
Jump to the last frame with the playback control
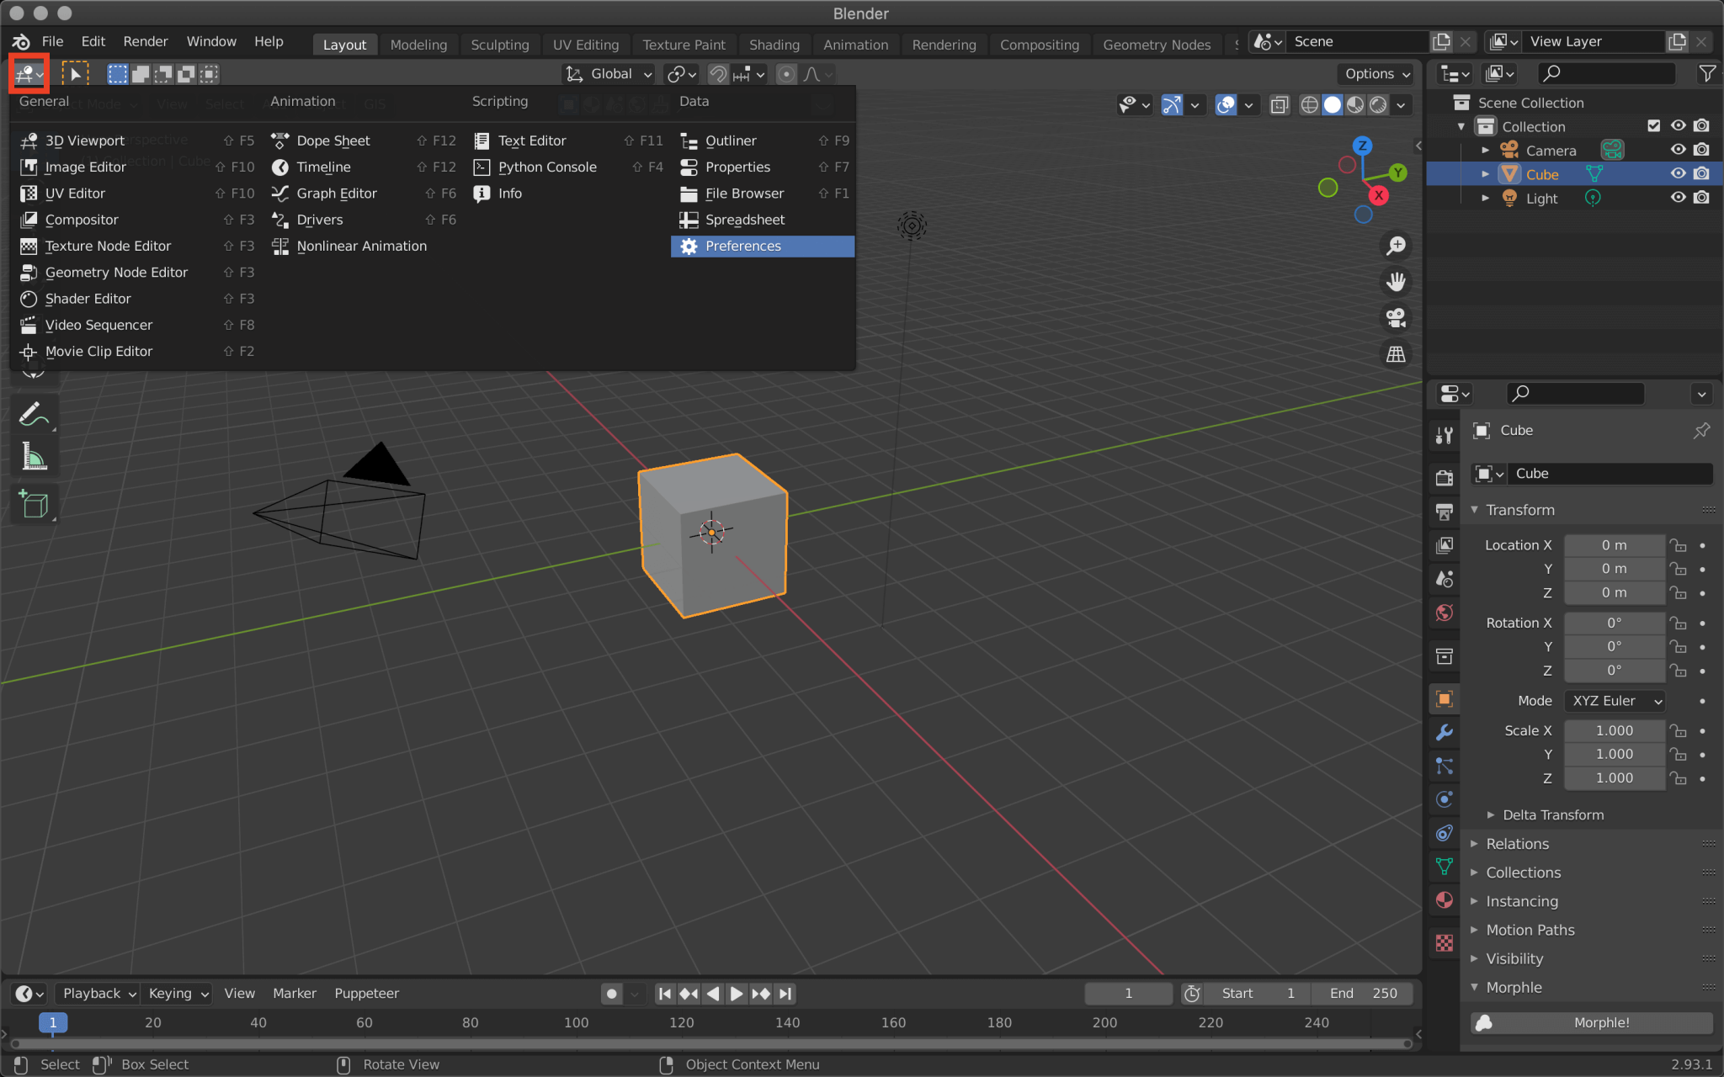785,994
